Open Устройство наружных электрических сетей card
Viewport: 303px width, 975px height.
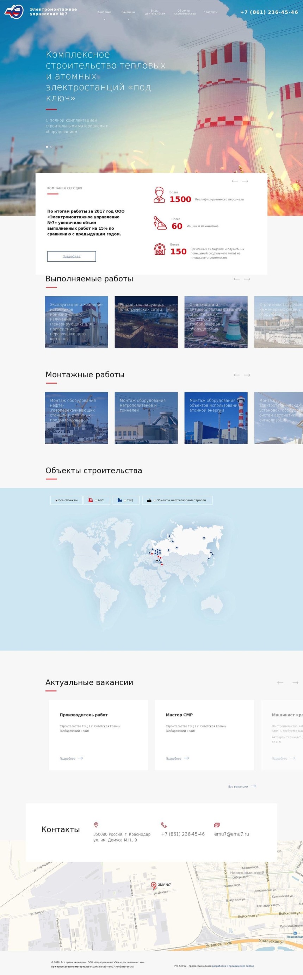tap(146, 322)
